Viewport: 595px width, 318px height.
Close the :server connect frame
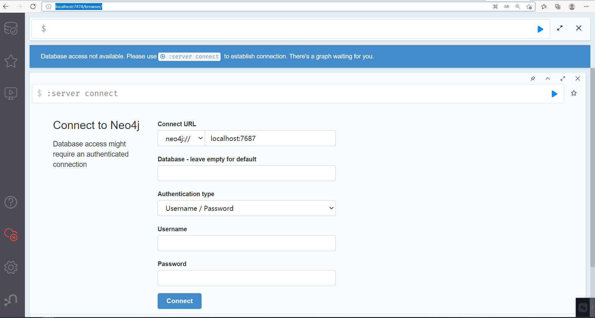578,79
